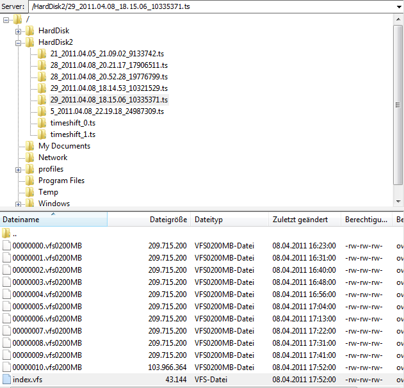Select the Temp folder
The image size is (404, 388).
49,192
